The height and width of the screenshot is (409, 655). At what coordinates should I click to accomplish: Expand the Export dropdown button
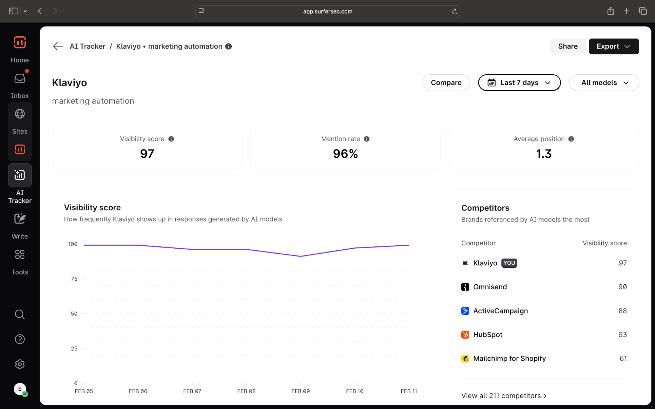[613, 46]
